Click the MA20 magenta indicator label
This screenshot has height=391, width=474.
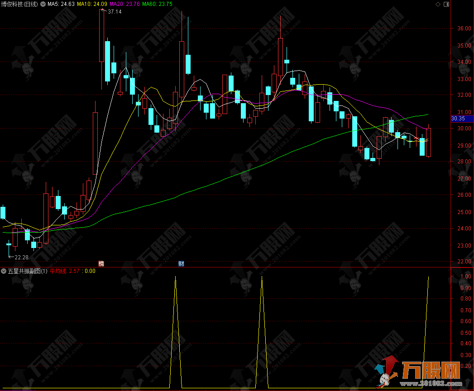pyautogui.click(x=125, y=5)
